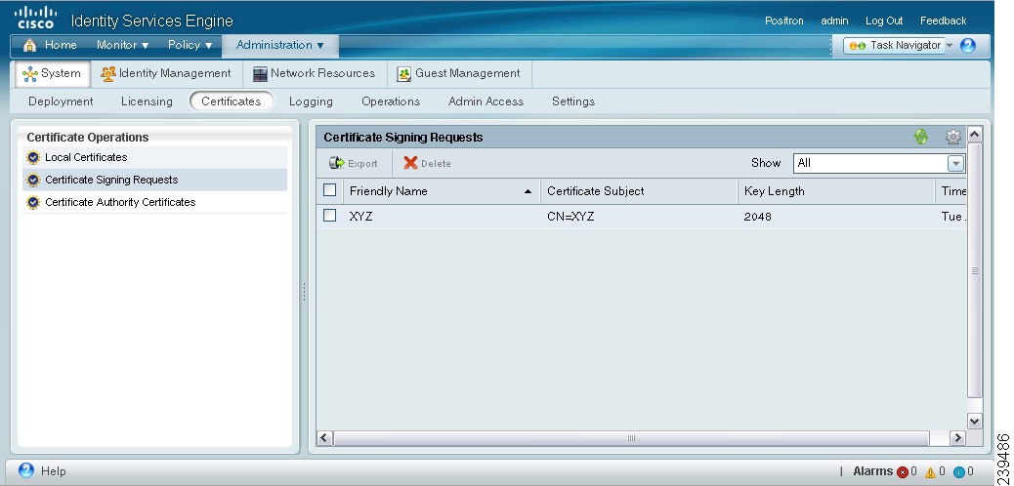Click the scroll down arrow button
Image resolution: width=1014 pixels, height=486 pixels.
point(975,421)
